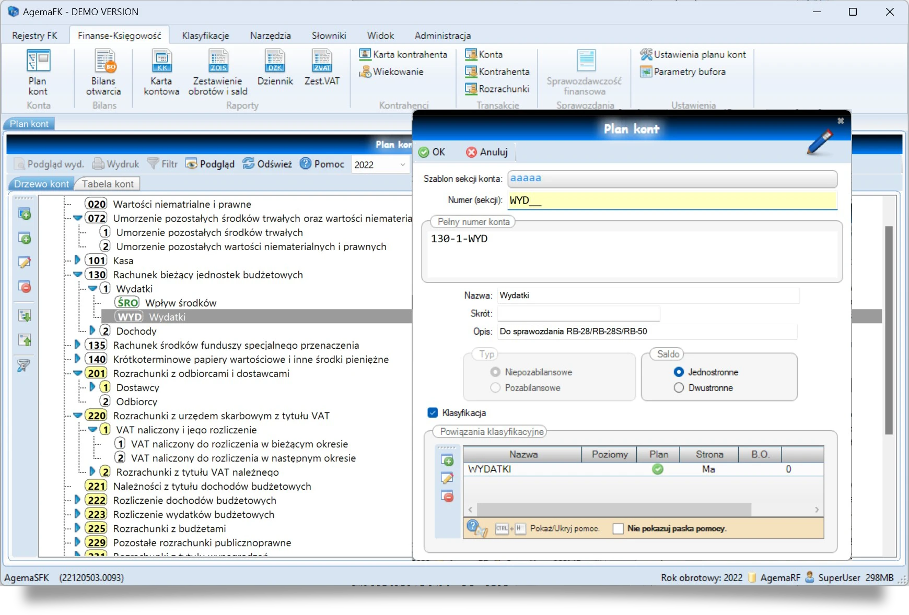Expand account 101 Kasa
909x615 pixels.
77,260
